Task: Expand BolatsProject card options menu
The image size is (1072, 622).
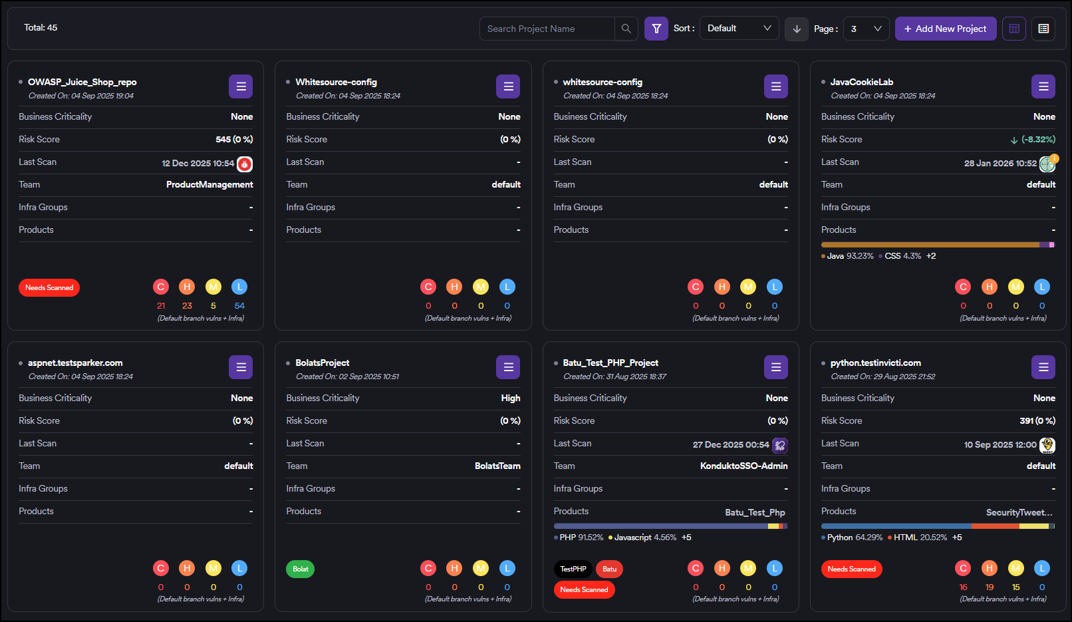Action: 508,367
